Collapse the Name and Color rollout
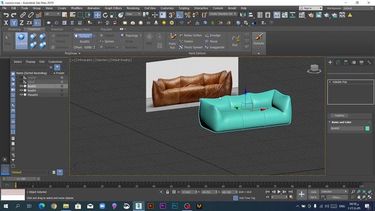 point(330,122)
